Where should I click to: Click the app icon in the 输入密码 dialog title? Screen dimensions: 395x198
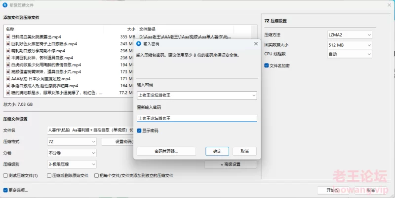click(139, 44)
